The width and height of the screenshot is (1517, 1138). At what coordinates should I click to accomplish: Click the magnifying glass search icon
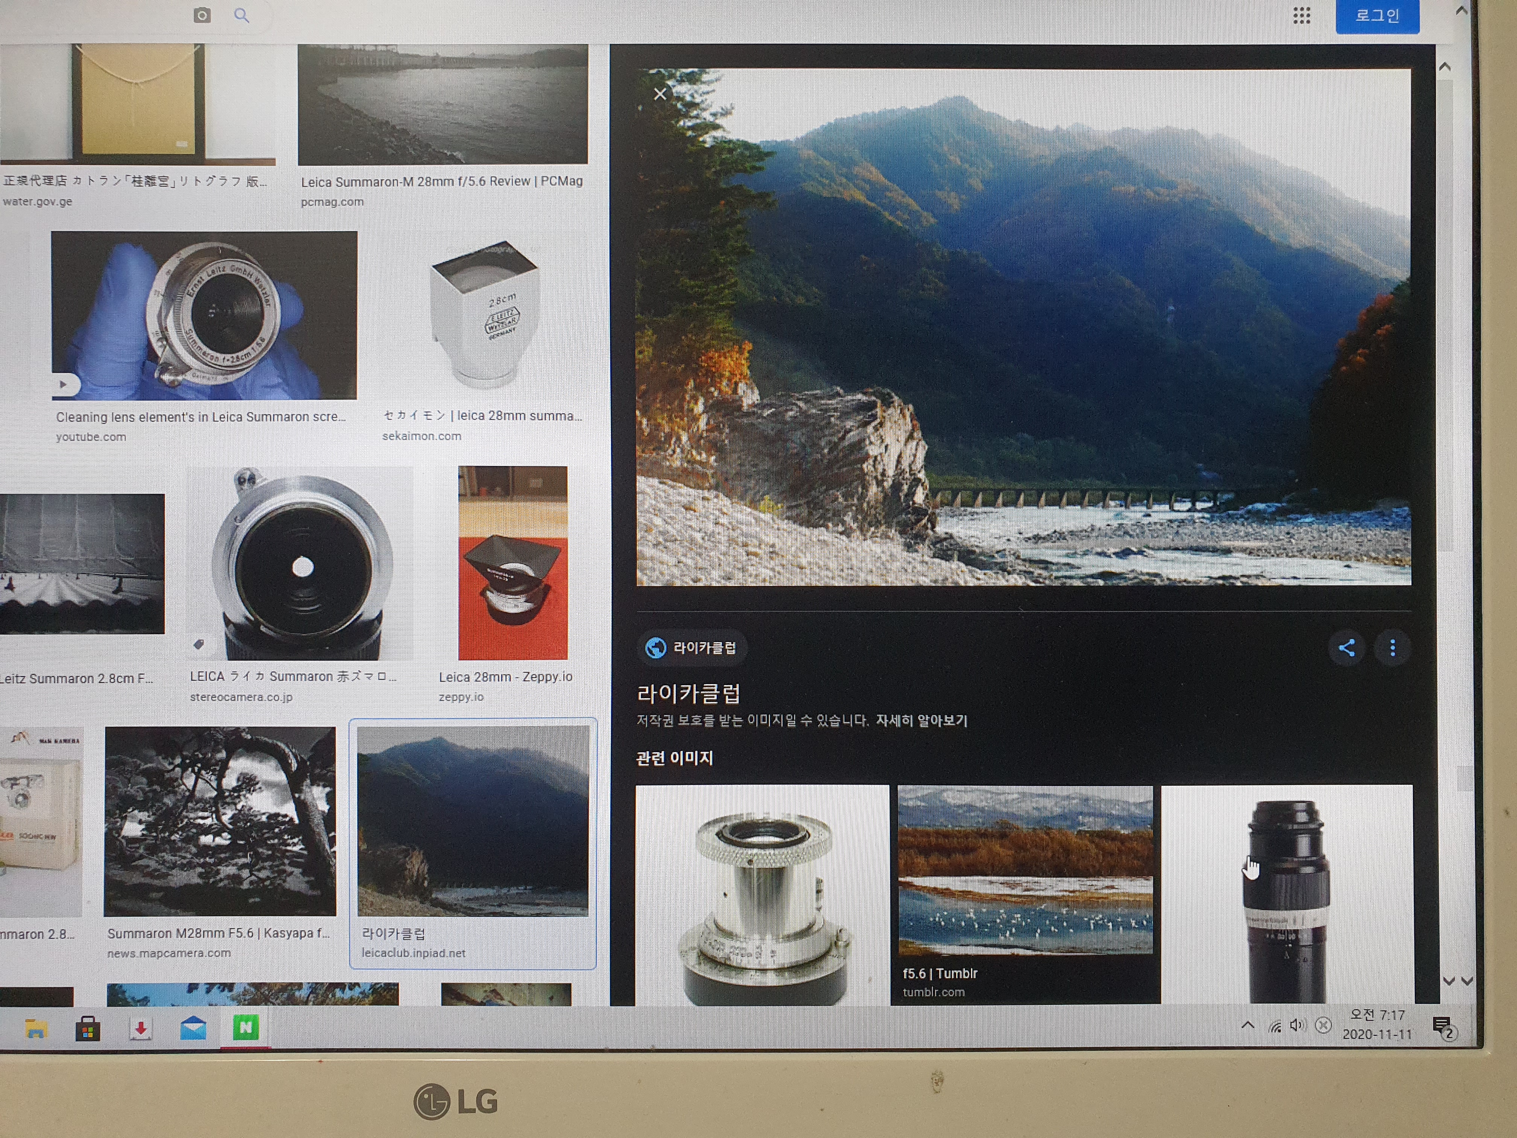(242, 15)
